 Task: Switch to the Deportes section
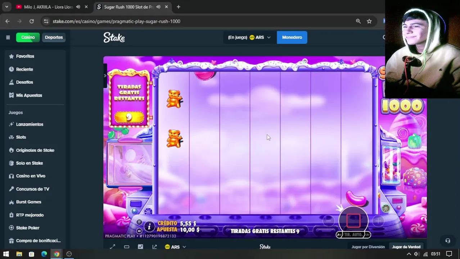54,37
